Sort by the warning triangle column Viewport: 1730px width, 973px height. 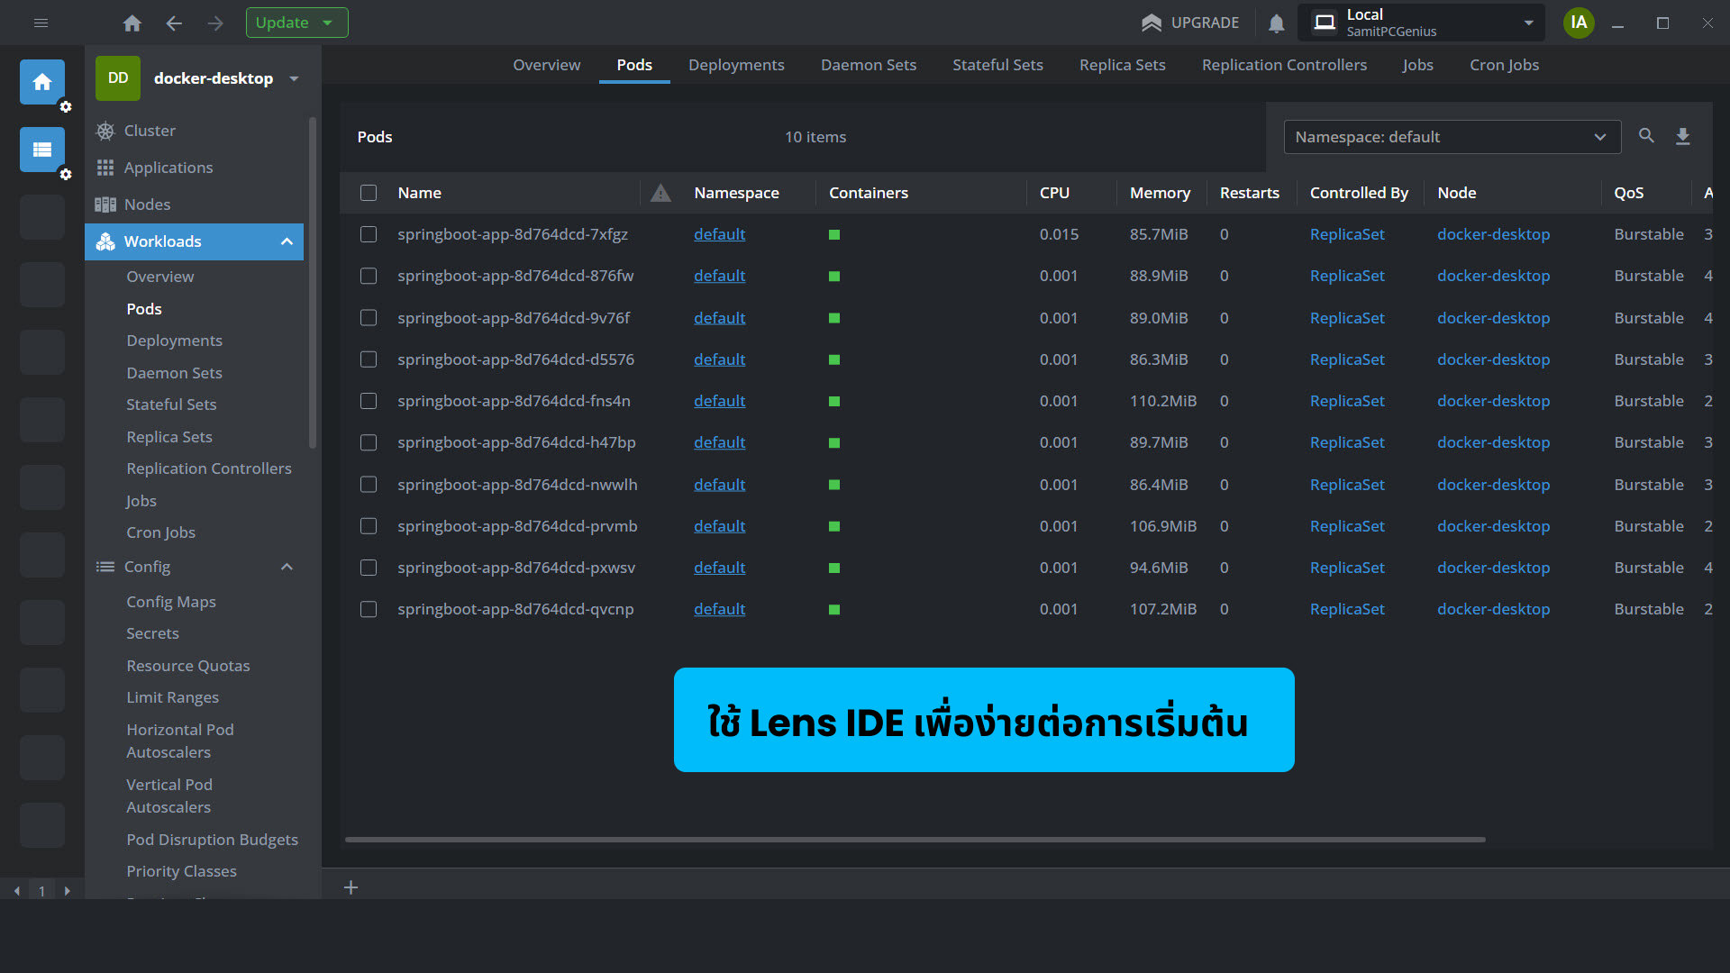[660, 193]
